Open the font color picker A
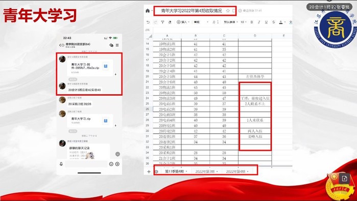This screenshot has width=357, height=201. tap(281, 22)
